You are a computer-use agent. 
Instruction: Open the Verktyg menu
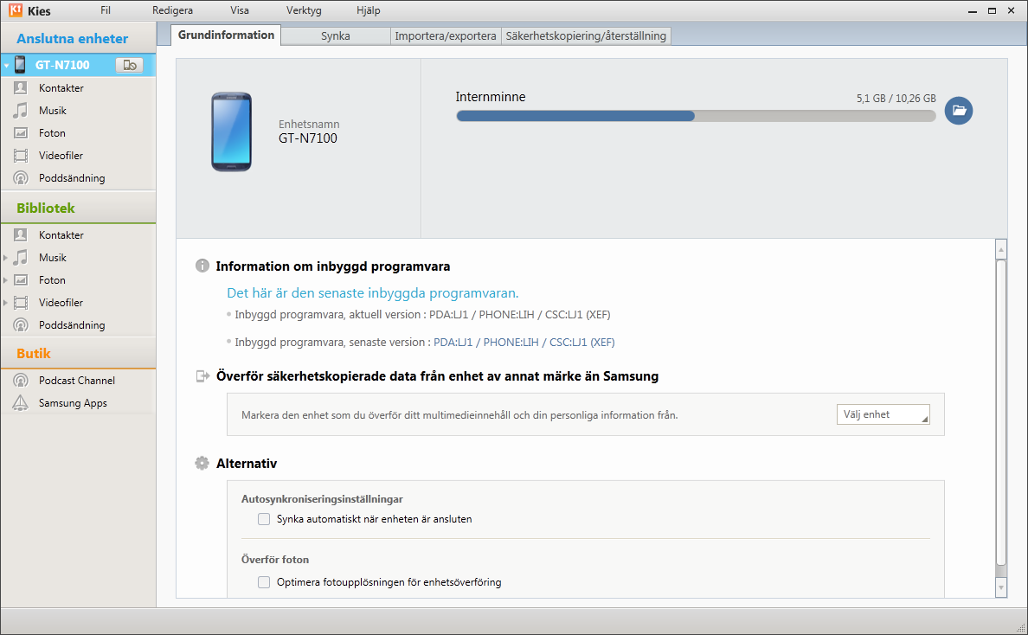(304, 10)
